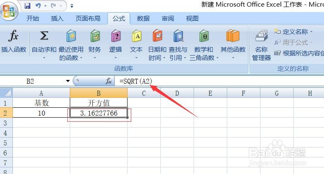Select column E header
The height and width of the screenshot is (174, 324).
click(210, 93)
